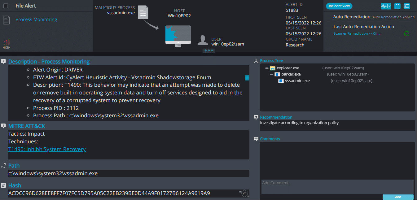Tick the File Alert checkbox
The image size is (417, 200).
point(6,6)
